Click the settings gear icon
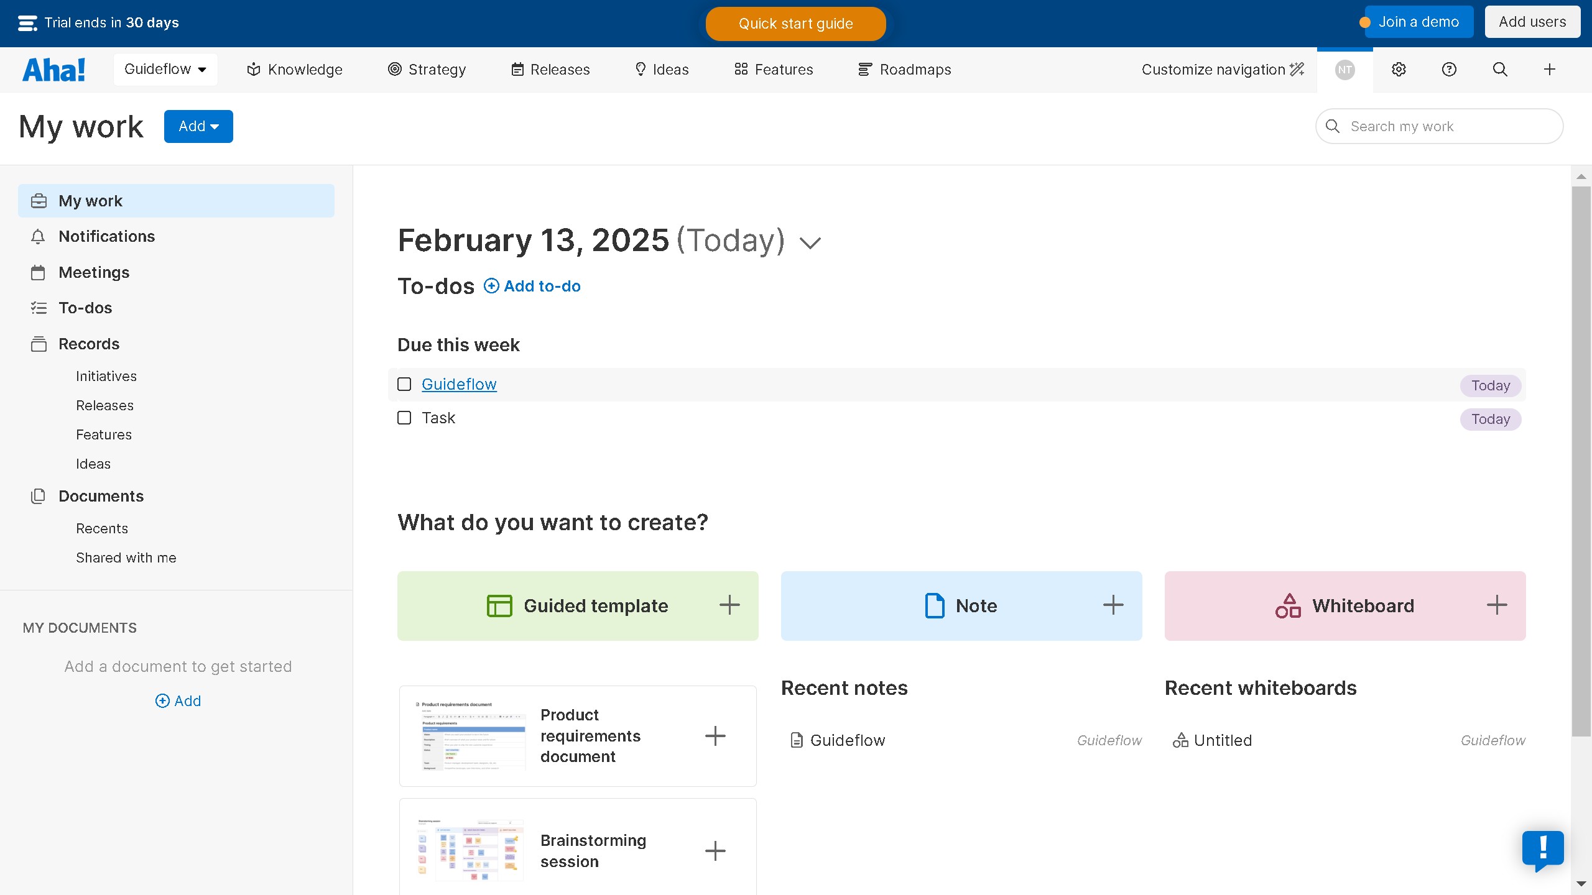This screenshot has width=1592, height=895. (1399, 69)
